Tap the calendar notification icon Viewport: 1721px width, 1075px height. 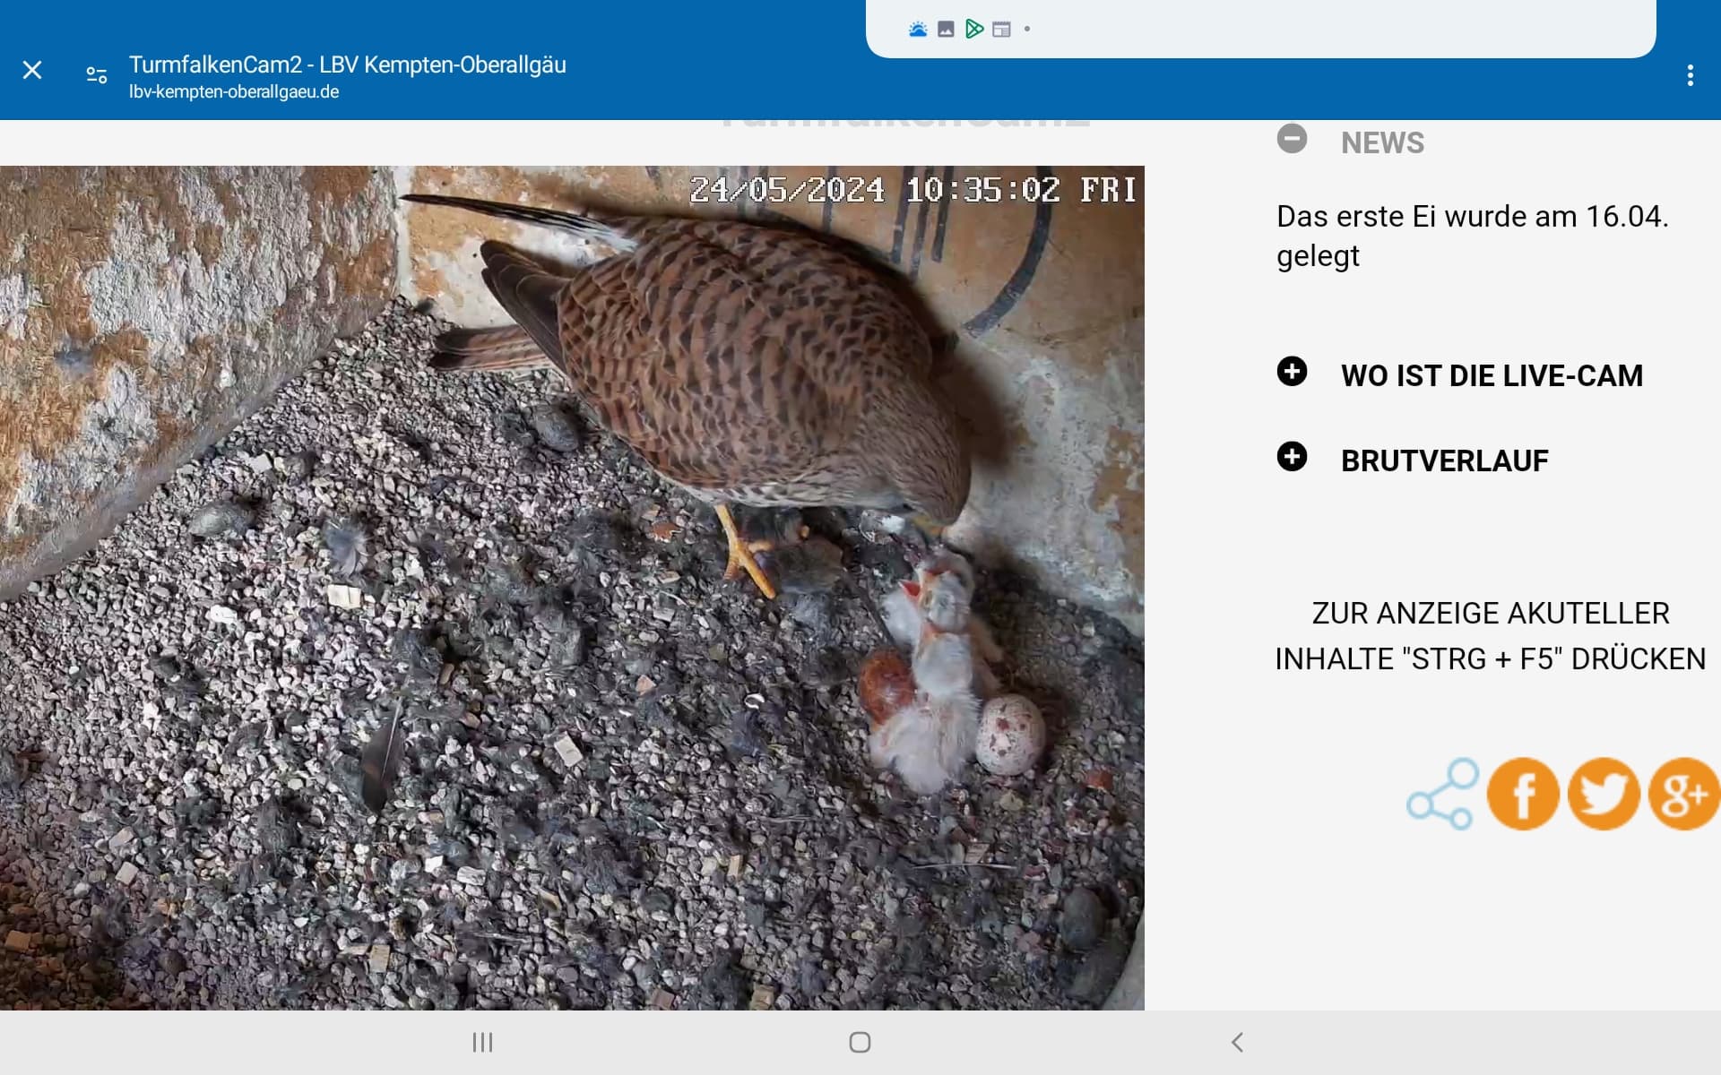(1002, 30)
